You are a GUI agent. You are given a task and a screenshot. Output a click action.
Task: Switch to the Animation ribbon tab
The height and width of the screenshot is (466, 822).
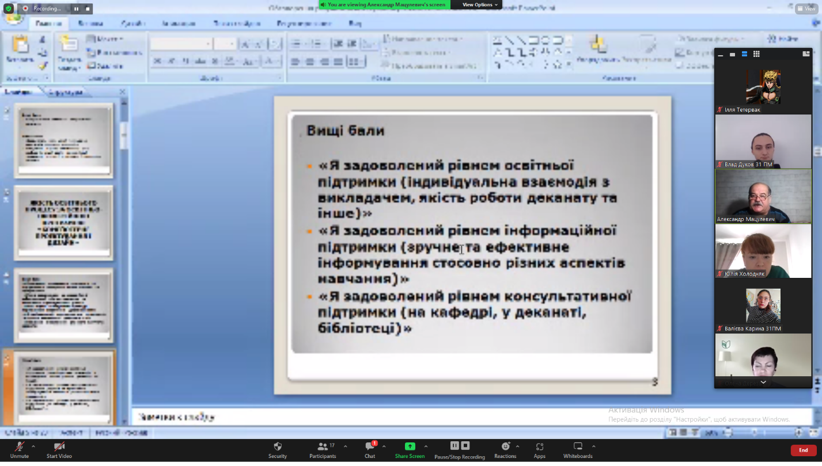point(179,24)
